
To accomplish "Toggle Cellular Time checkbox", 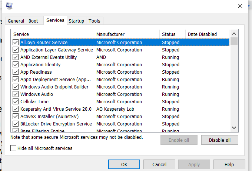I will pyautogui.click(x=16, y=101).
